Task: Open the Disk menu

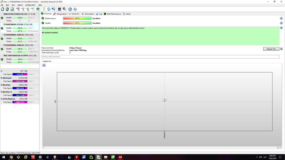Action: click(x=7, y=5)
